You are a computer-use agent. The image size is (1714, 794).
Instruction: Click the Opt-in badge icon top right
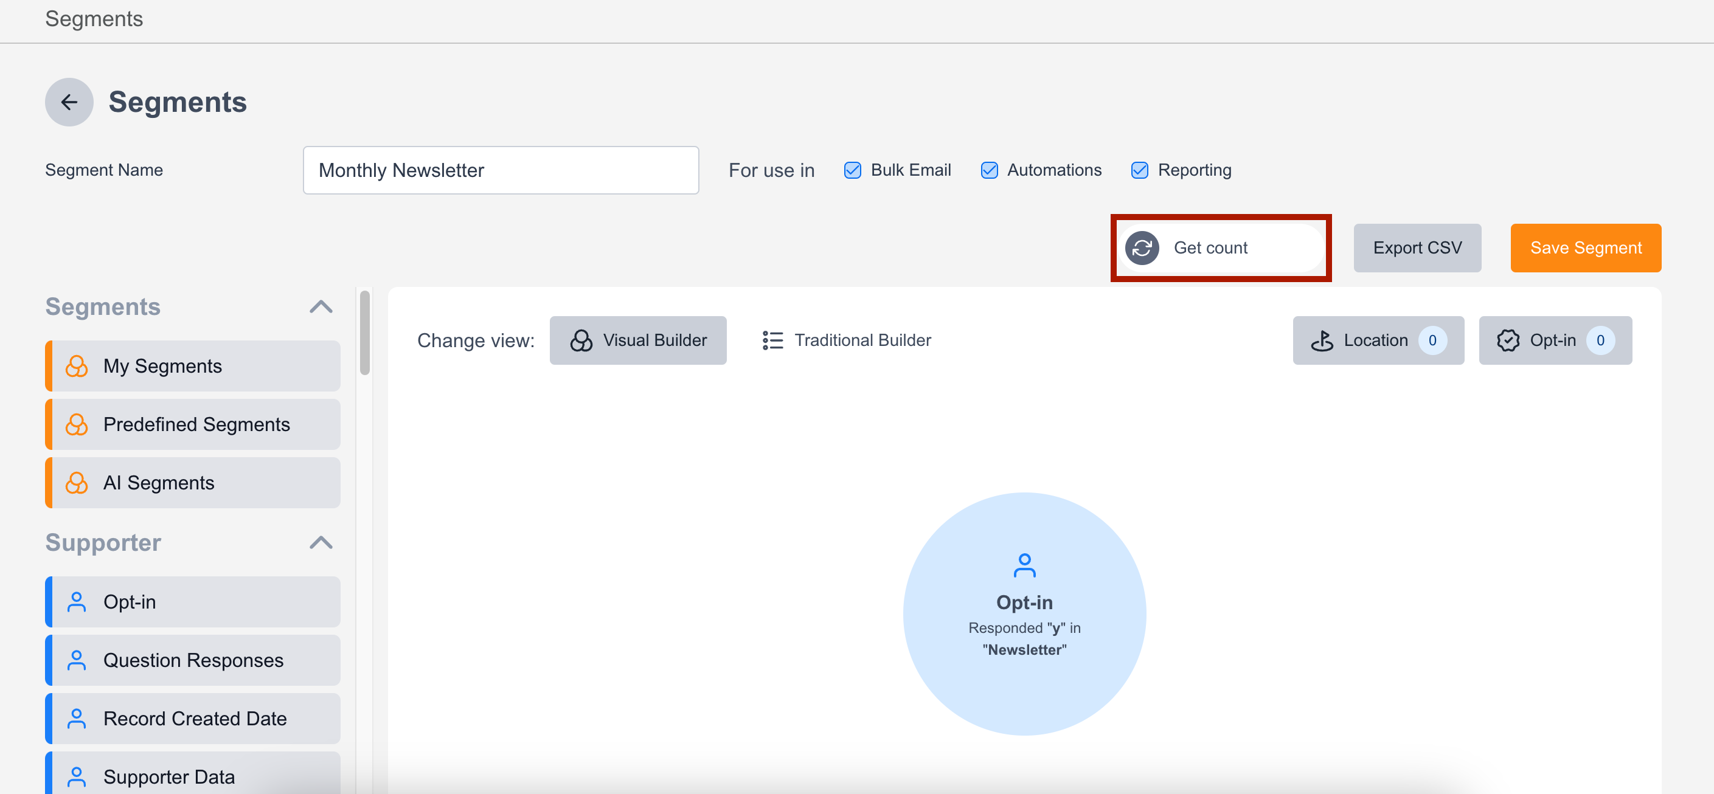(1507, 340)
